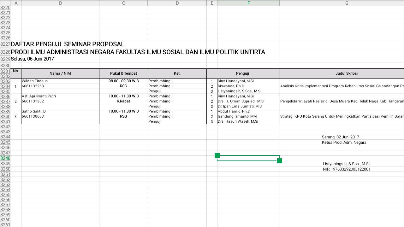The width and height of the screenshot is (404, 227).
Task: Click the bottom-right green selection handle
Action: pos(280,161)
